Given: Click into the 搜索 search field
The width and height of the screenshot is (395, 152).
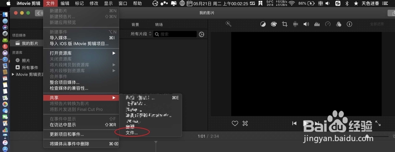Looking at the screenshot, I should [x=175, y=34].
